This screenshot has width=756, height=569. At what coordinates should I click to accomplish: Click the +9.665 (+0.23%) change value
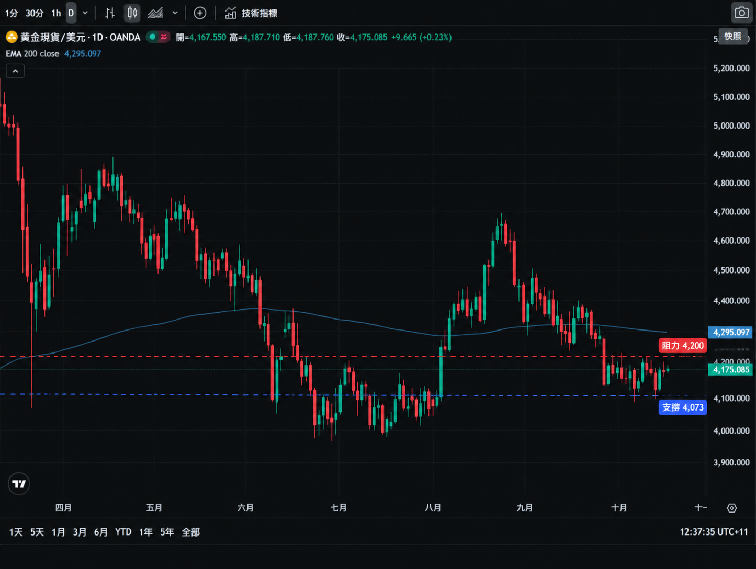[421, 37]
